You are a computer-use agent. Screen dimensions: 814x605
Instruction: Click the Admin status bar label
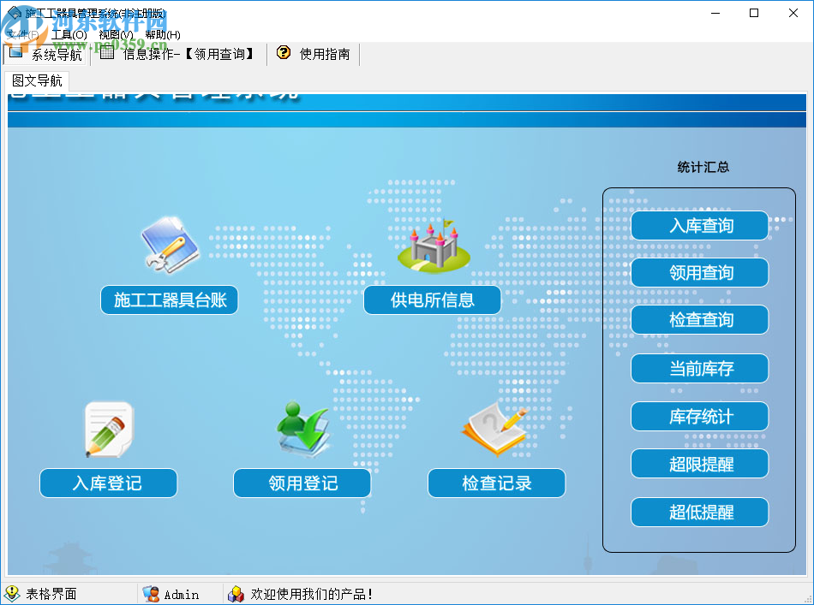click(x=181, y=594)
